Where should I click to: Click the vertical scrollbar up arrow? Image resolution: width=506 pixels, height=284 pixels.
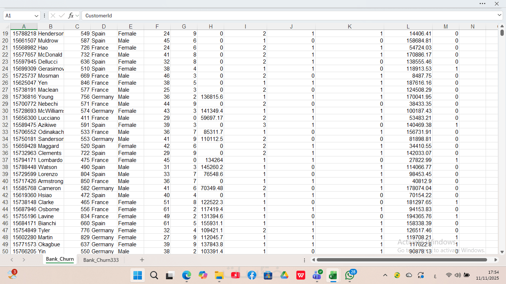(502, 26)
